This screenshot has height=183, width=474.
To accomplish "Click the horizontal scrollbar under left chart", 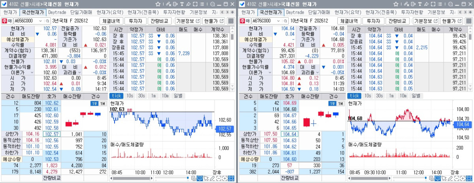I will point(131,178).
